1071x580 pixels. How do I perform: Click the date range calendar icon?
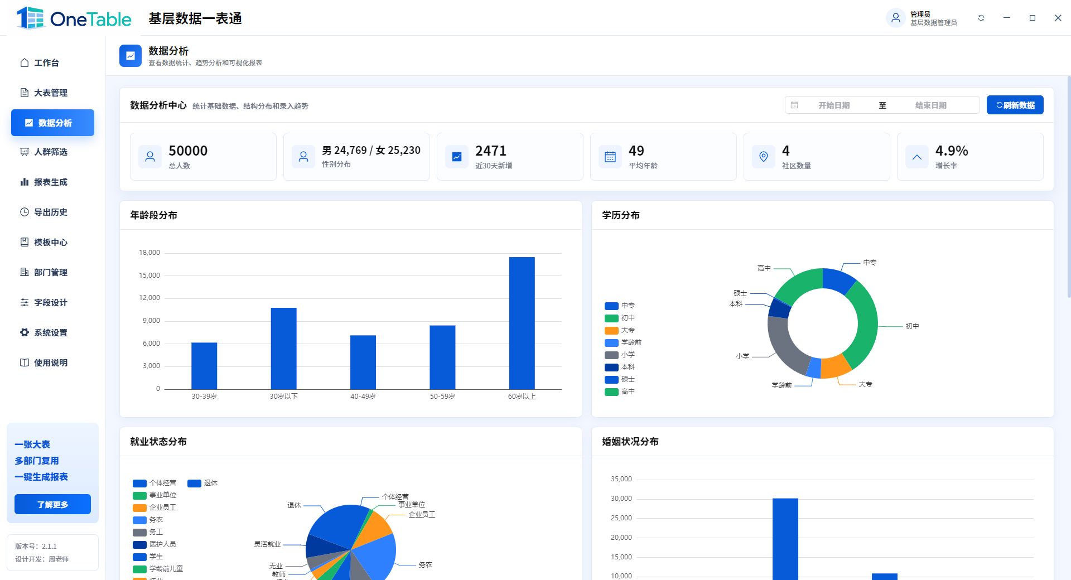(x=794, y=105)
